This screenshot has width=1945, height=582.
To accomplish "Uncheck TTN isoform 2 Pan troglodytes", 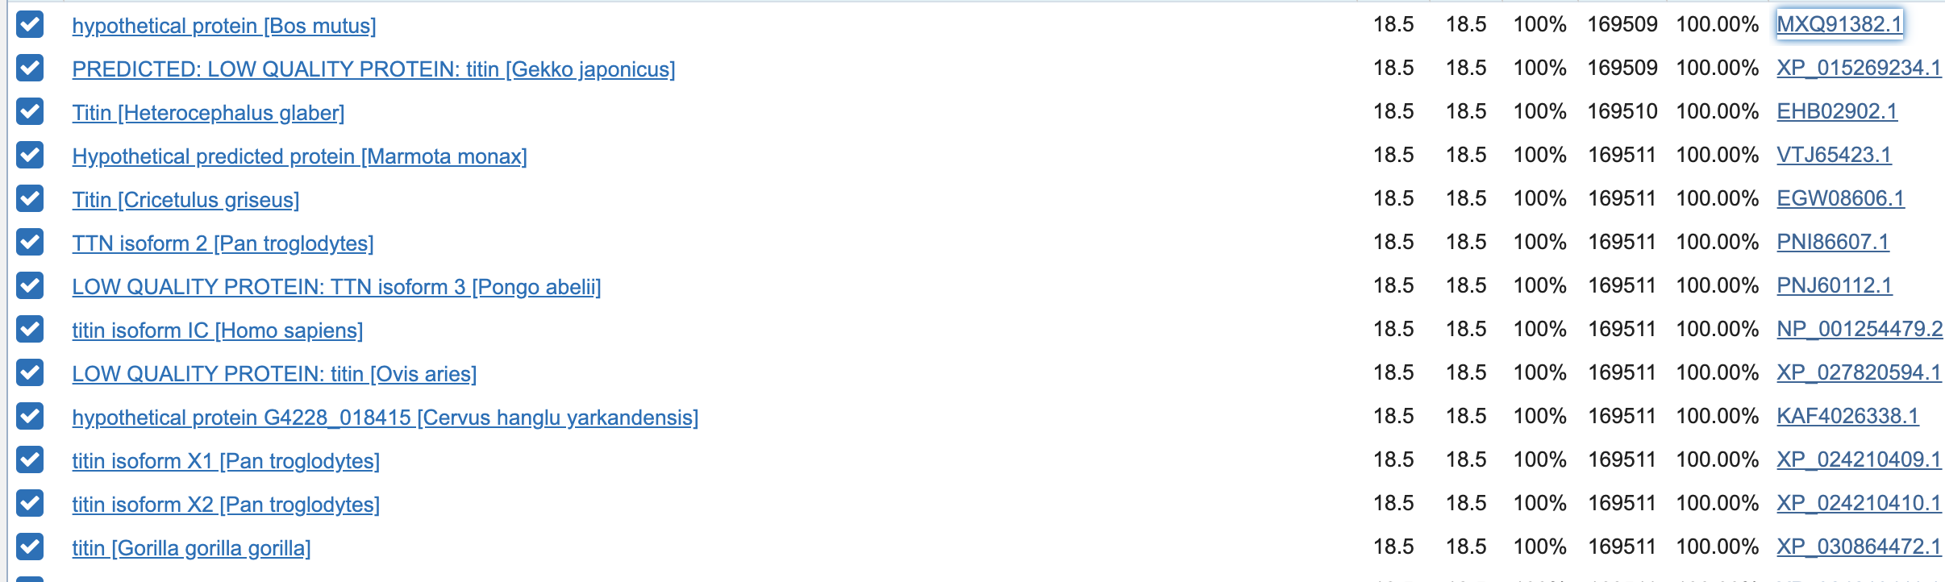I will point(30,243).
